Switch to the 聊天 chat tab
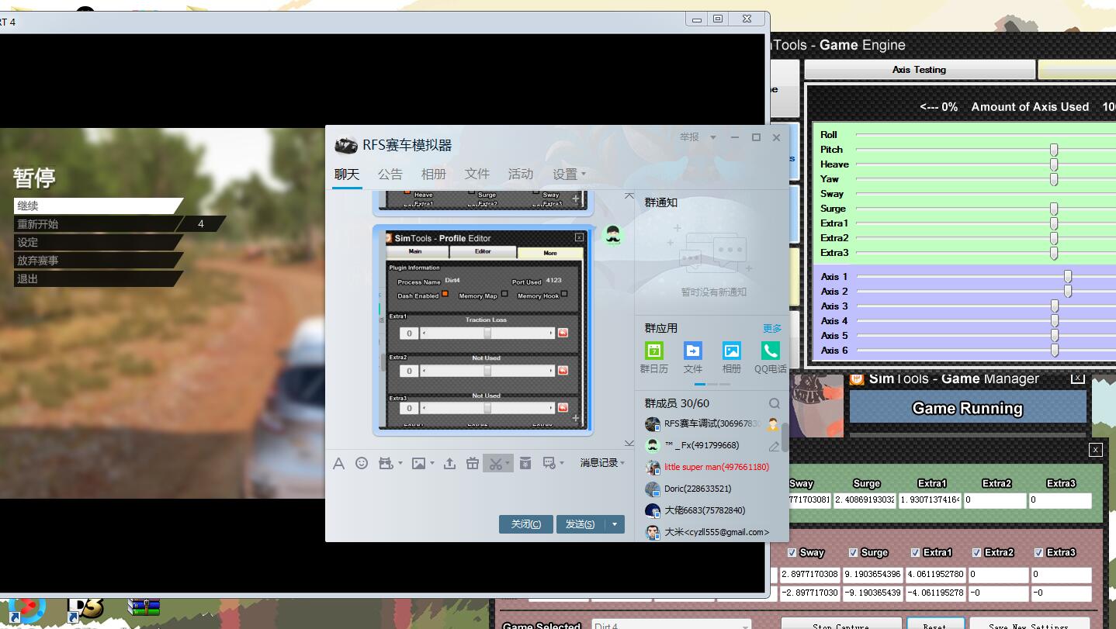 pyautogui.click(x=347, y=174)
